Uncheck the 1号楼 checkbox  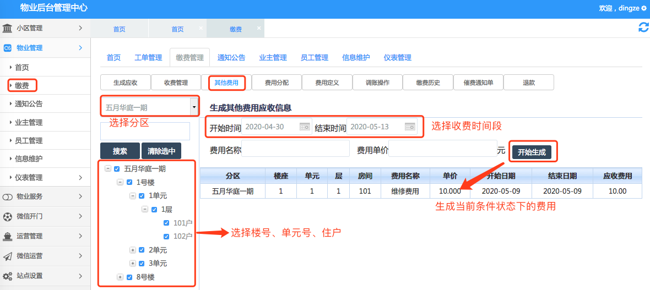pos(129,182)
